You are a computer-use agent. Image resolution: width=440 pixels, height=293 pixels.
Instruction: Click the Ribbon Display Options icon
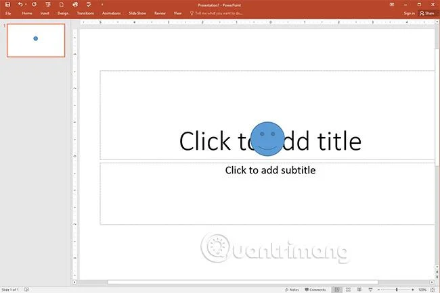(392, 5)
